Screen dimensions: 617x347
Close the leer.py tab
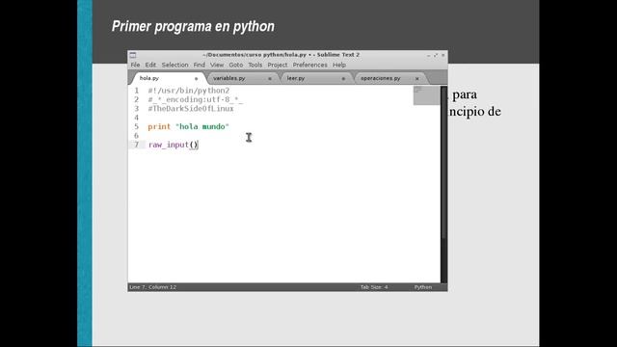(x=343, y=79)
